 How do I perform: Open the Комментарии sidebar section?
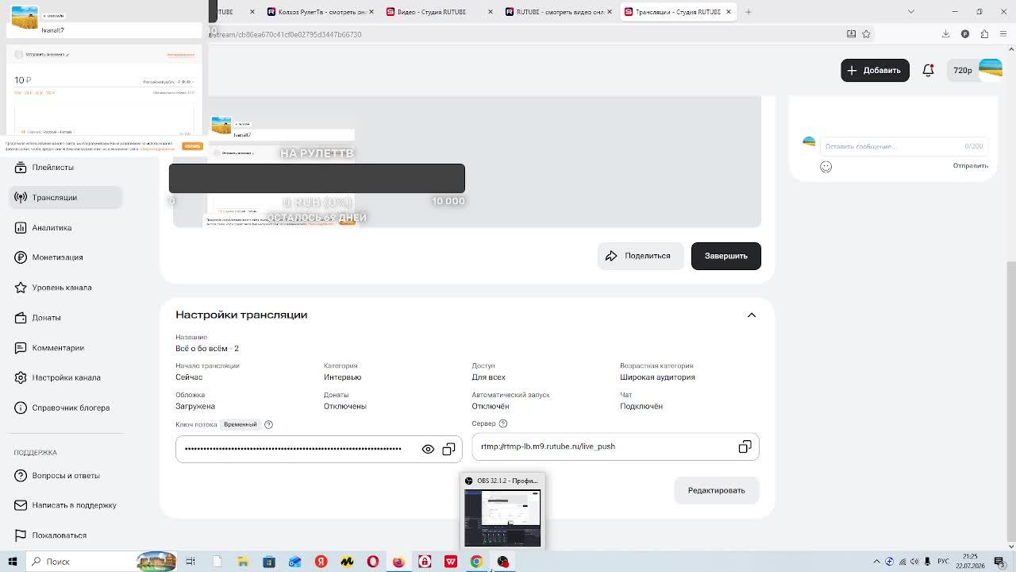[x=65, y=348]
